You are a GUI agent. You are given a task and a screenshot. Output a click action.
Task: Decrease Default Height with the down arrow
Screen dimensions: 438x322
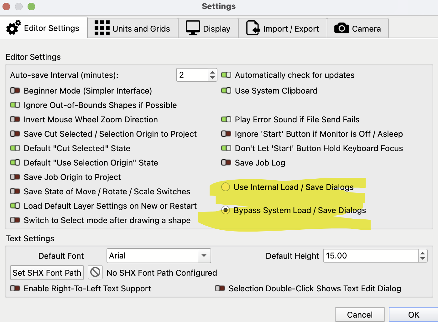click(423, 258)
